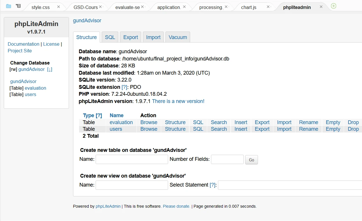Switch to the GSD-Cours tab
362x221 pixels.
pos(86,7)
